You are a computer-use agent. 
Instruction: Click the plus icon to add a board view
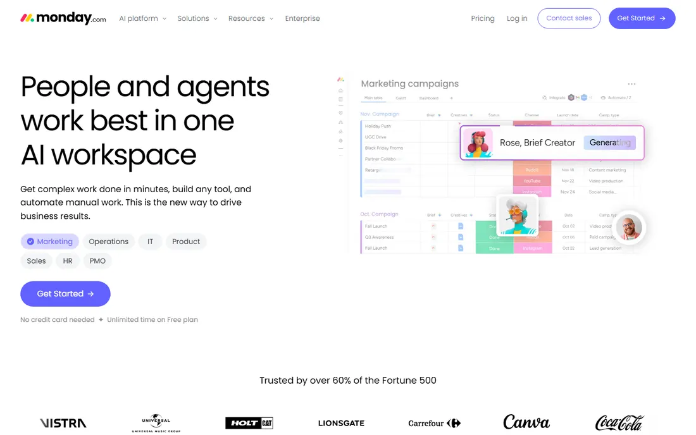[451, 98]
